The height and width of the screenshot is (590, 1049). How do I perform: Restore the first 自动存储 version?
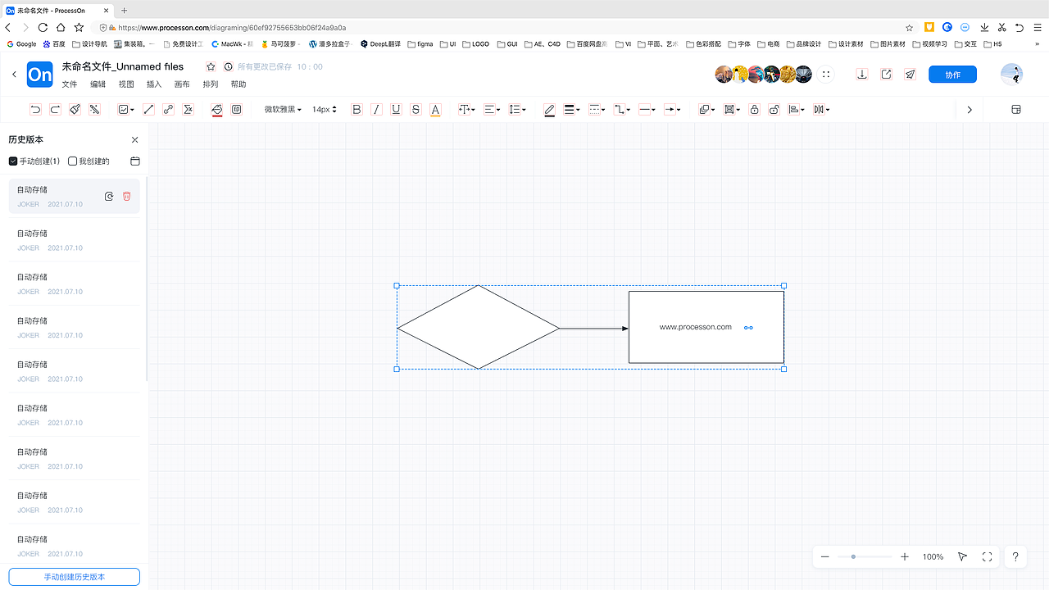coord(109,196)
